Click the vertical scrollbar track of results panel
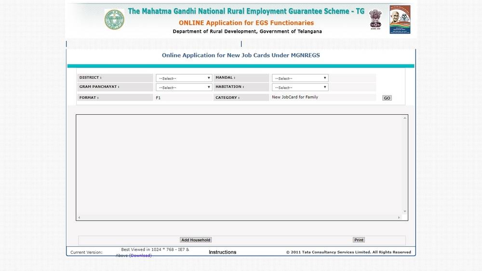 point(405,164)
